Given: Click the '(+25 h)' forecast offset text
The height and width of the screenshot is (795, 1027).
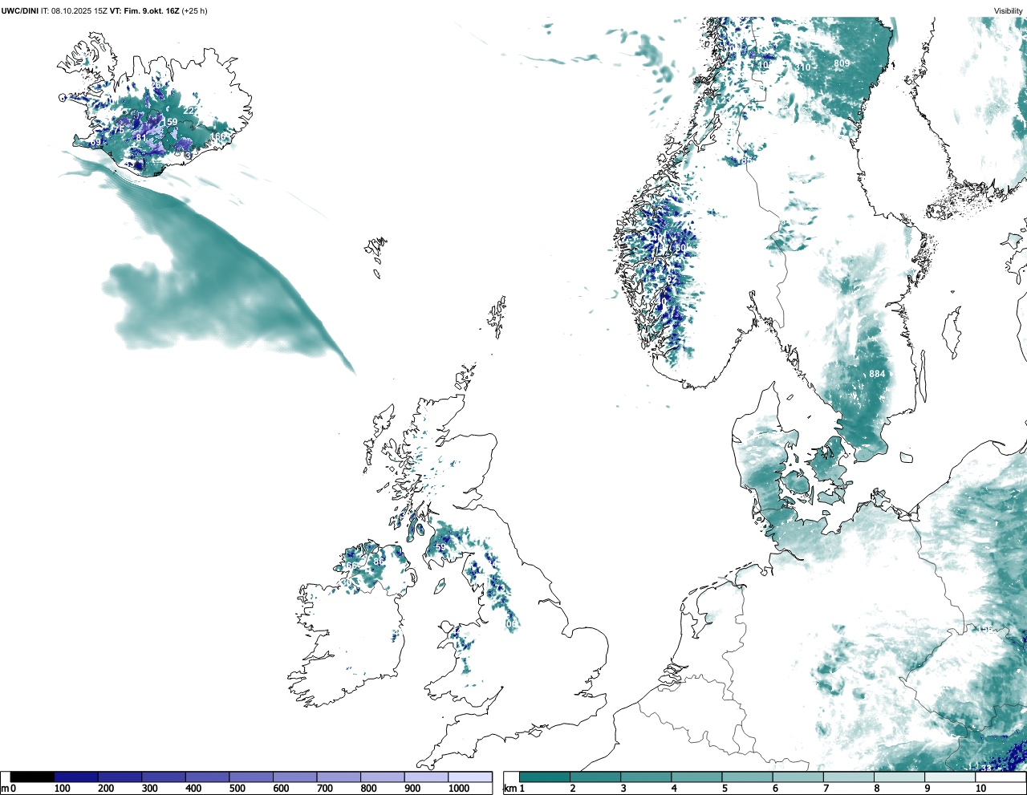Looking at the screenshot, I should click(195, 11).
